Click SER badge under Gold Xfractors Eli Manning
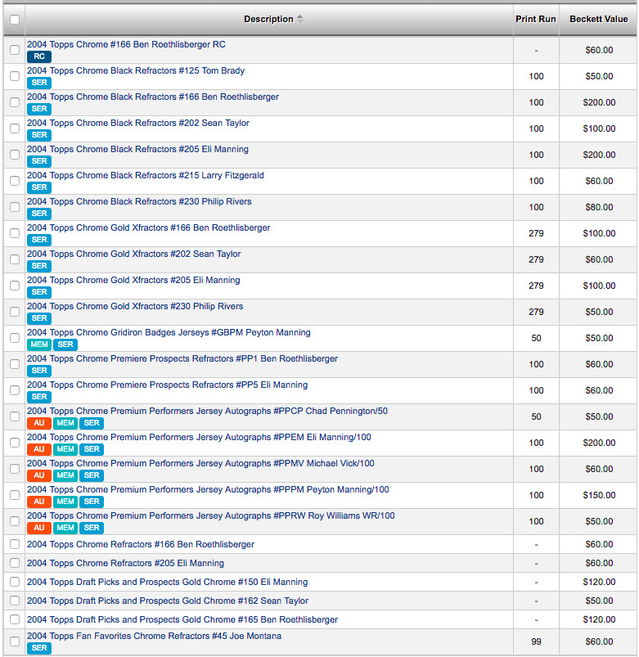 coord(39,292)
